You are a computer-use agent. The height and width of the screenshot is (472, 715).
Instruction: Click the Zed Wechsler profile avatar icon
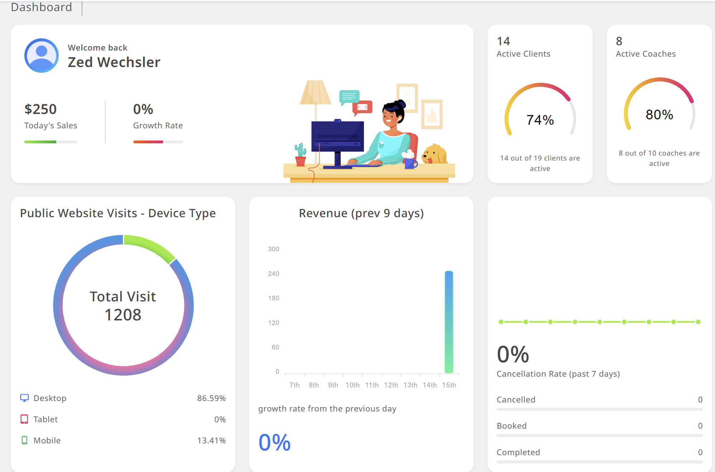coord(41,56)
